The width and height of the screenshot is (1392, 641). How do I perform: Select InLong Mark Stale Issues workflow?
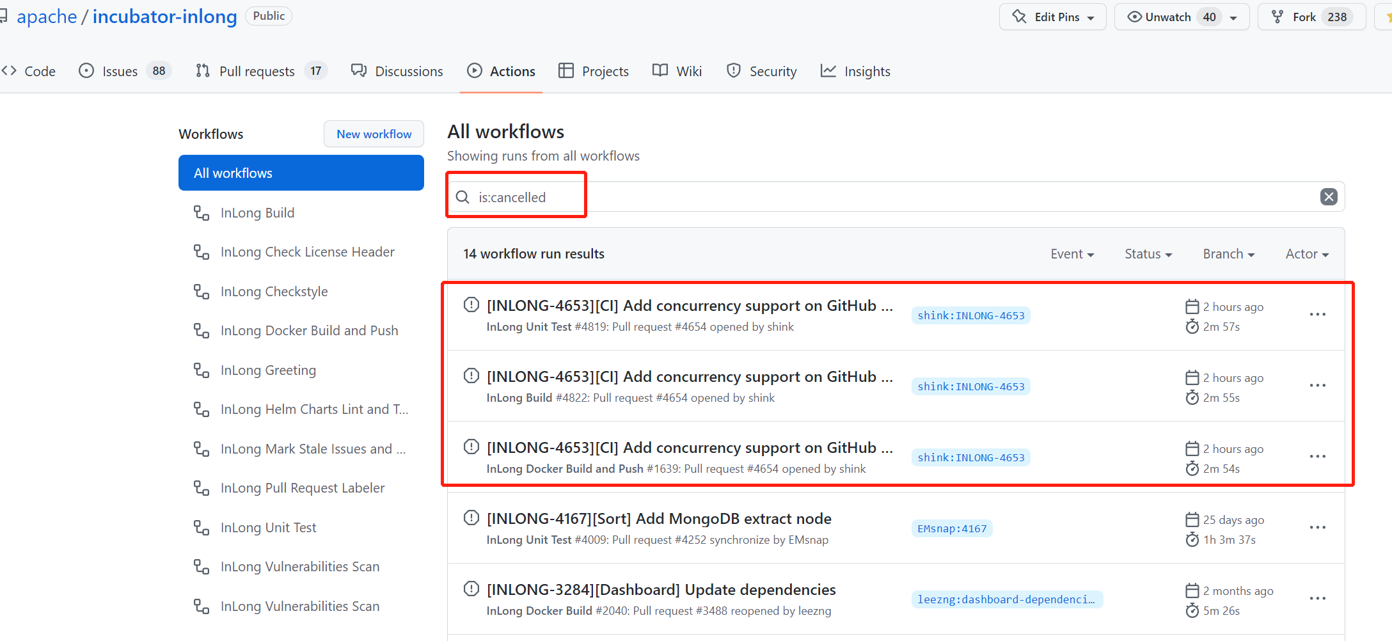point(301,449)
